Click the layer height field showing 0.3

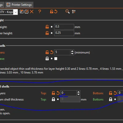tap(64, 27)
